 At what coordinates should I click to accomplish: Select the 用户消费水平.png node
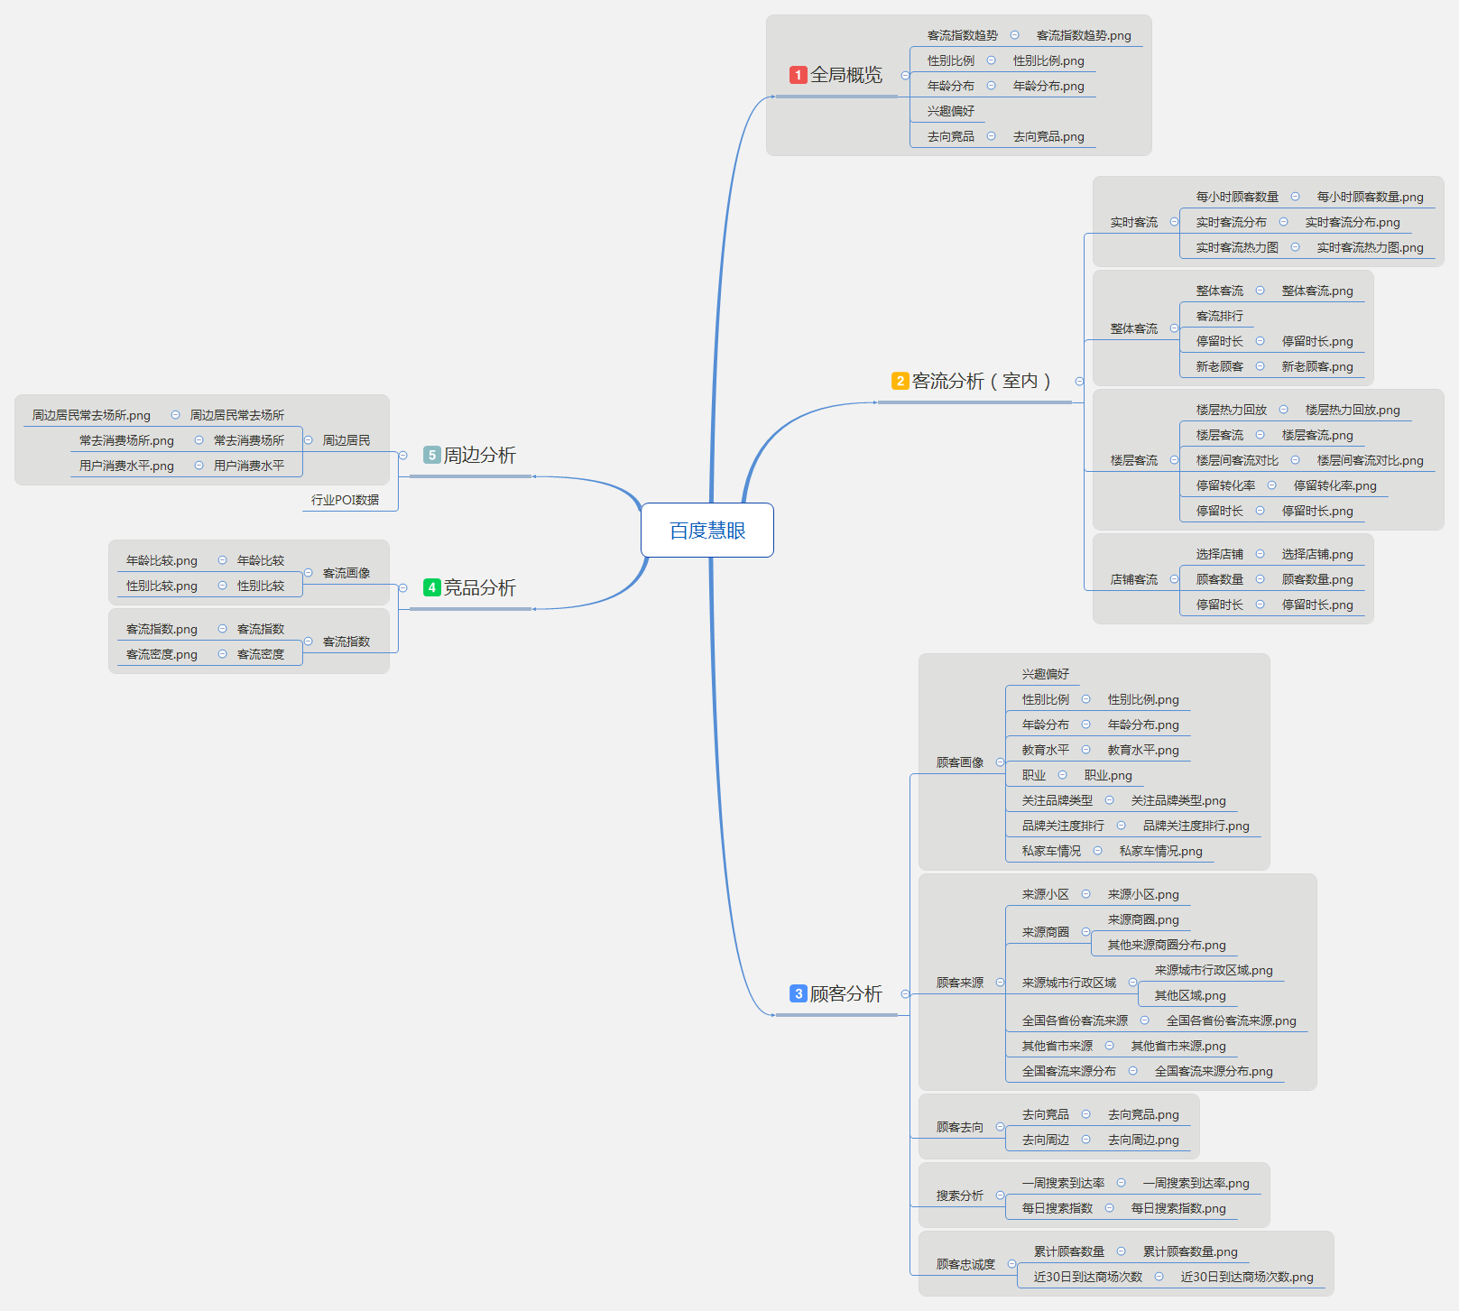pos(126,466)
